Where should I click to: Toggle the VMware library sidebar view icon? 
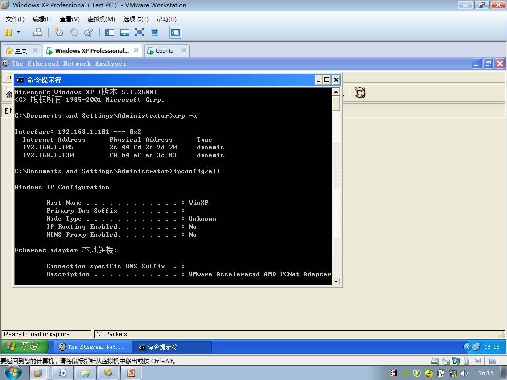point(110,32)
